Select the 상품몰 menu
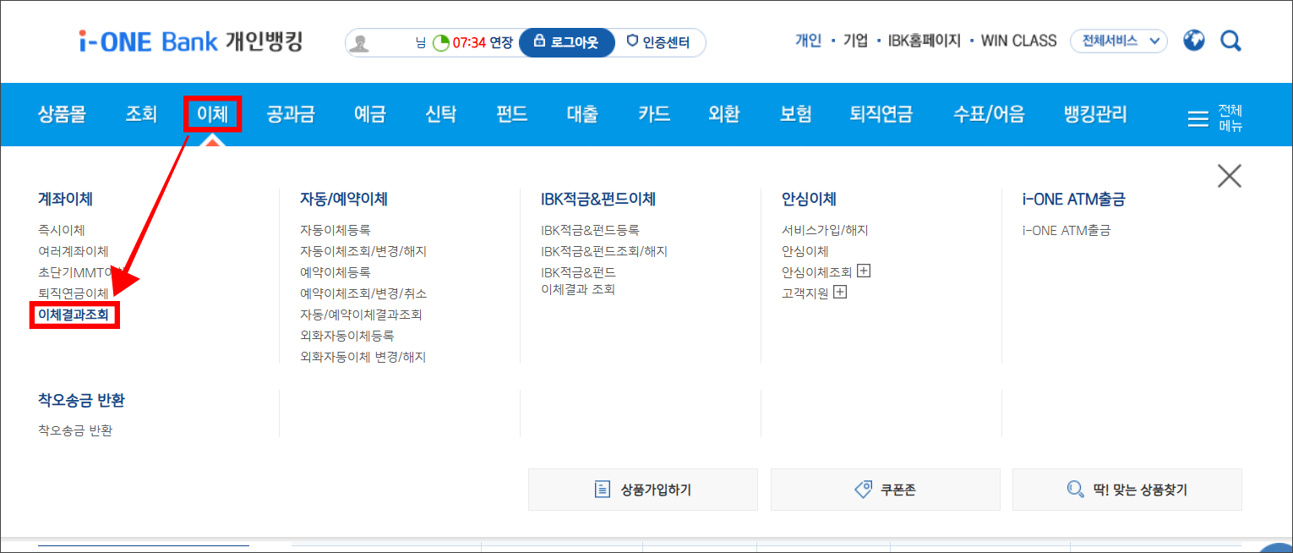Viewport: 1293px width, 553px height. pyautogui.click(x=62, y=114)
